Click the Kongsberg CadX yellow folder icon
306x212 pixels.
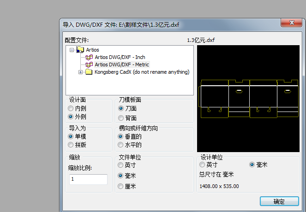[x=89, y=72]
